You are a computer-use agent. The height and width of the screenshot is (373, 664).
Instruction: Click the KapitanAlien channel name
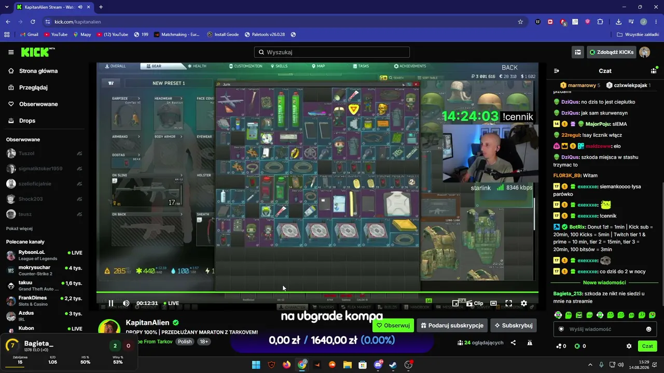click(x=147, y=323)
